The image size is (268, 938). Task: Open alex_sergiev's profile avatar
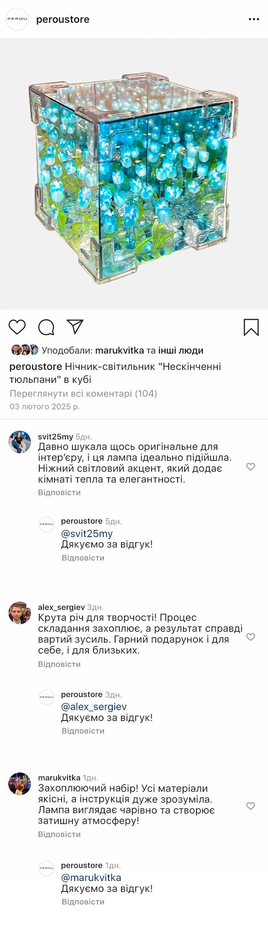pyautogui.click(x=20, y=612)
